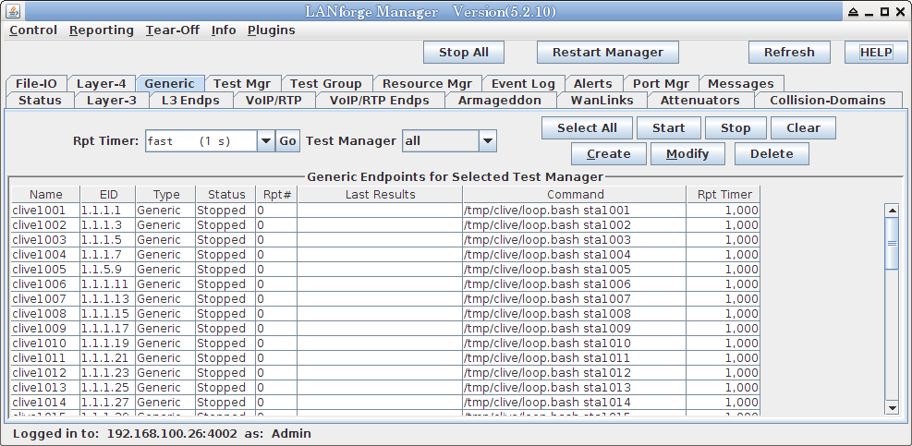912x446 pixels.
Task: Sort by the Type column header
Action: click(x=165, y=194)
